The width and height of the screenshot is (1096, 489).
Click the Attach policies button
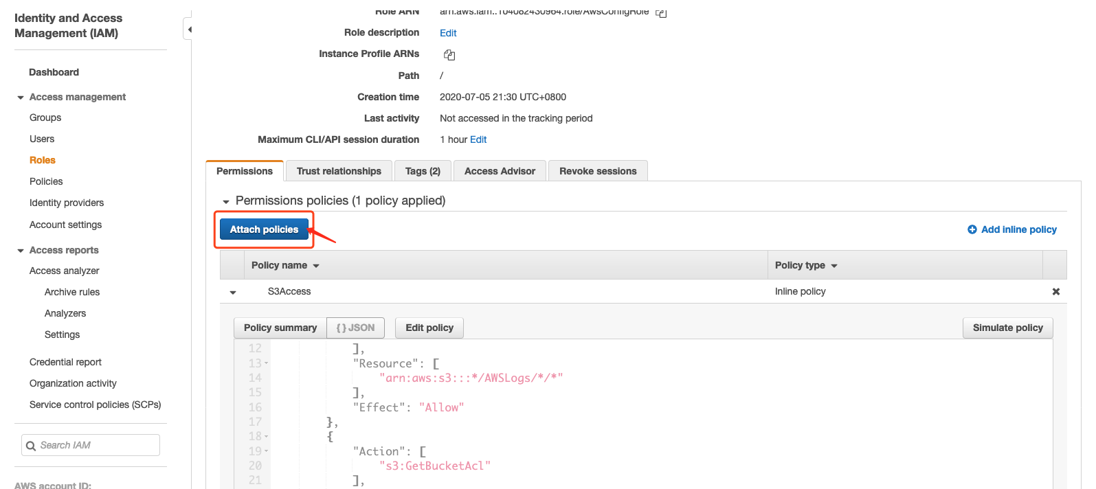264,229
